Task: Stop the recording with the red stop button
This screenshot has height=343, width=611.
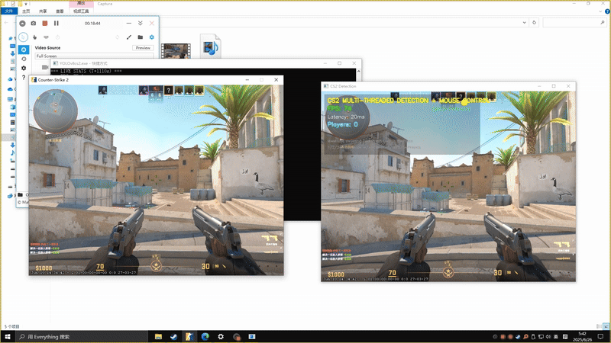Action: (45, 24)
